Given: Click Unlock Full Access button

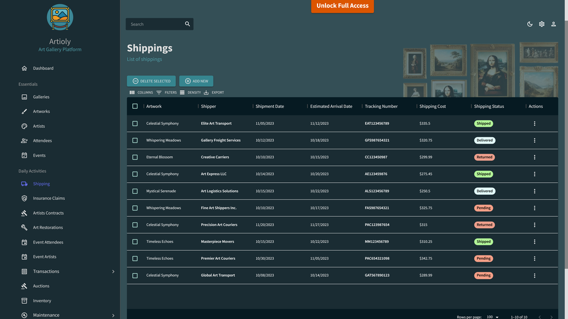Looking at the screenshot, I should click(x=343, y=6).
